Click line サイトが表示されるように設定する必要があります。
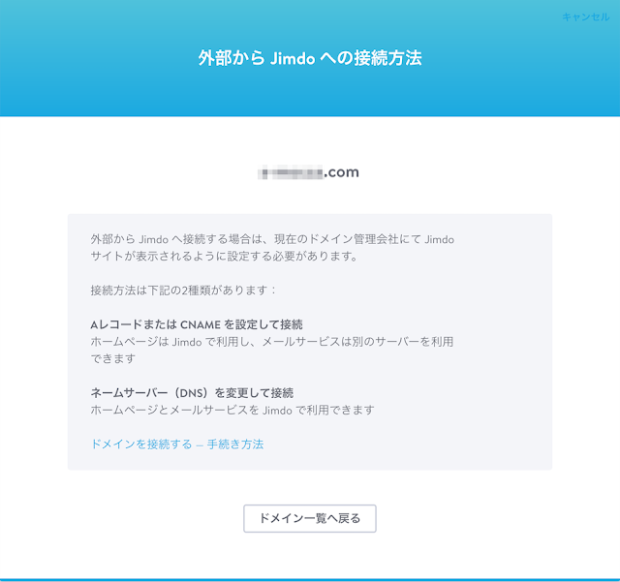 [x=224, y=257]
